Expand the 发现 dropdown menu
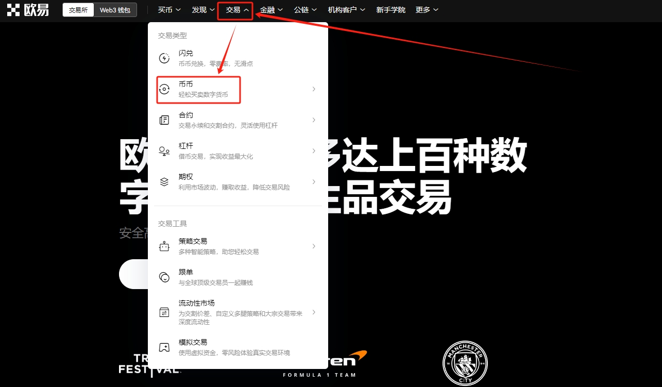The image size is (662, 387). coord(203,10)
